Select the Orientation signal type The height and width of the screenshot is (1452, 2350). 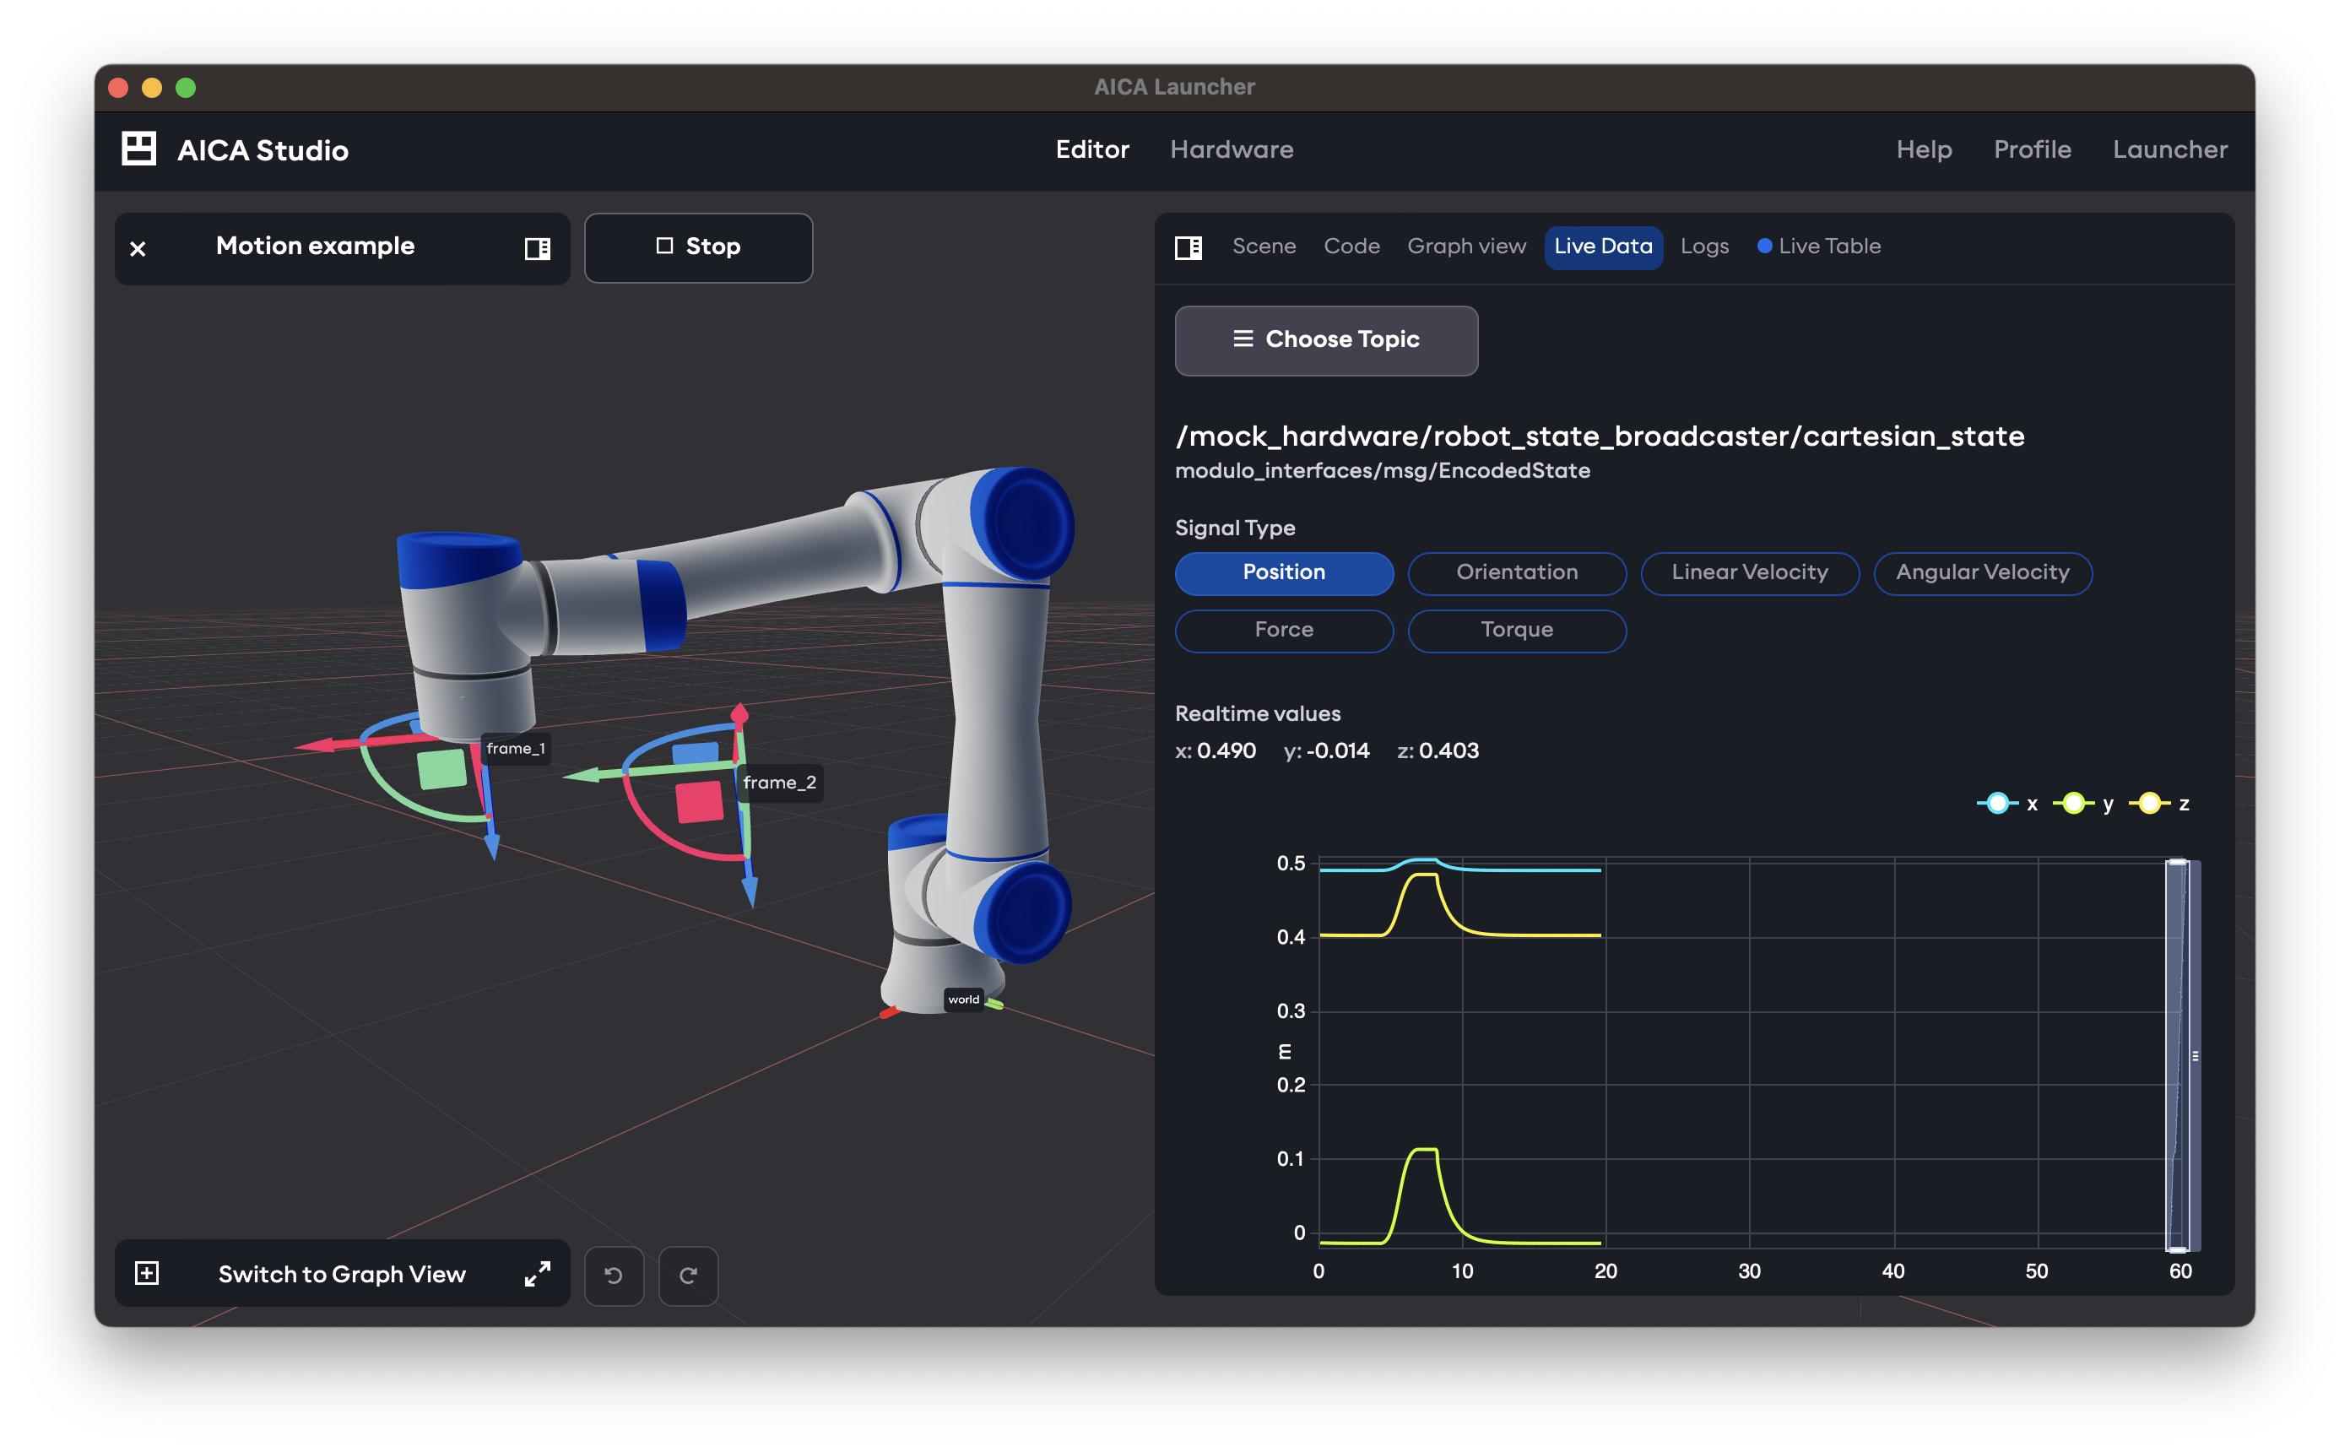(x=1517, y=572)
